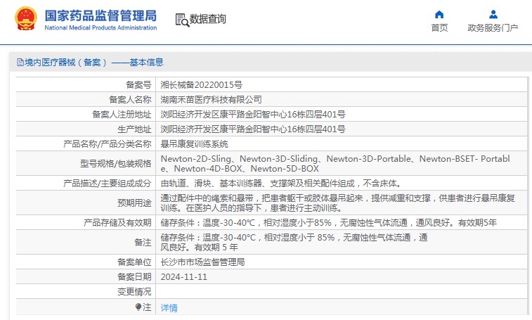
Task: Click 备案号 label
Action: pyautogui.click(x=138, y=85)
